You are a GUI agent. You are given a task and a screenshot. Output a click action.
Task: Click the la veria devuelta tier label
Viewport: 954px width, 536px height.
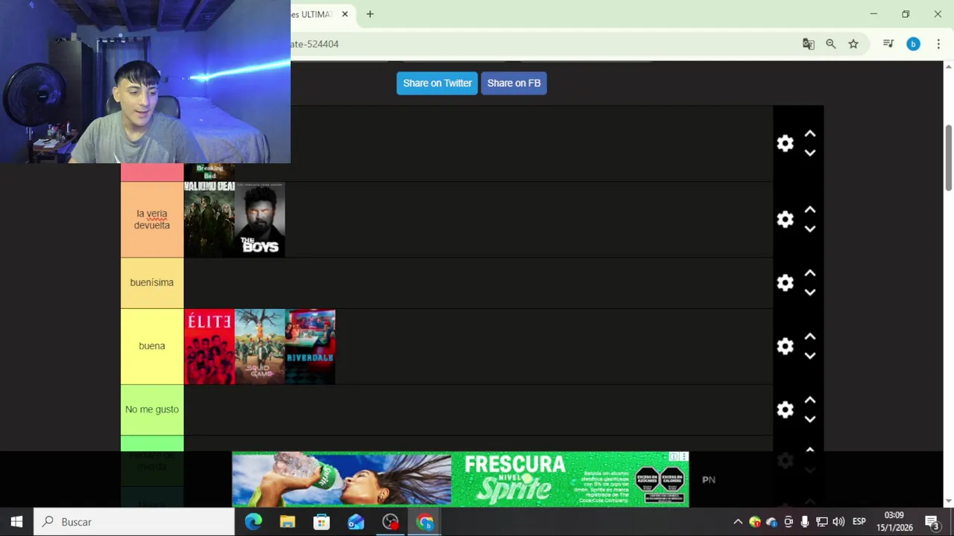(152, 220)
